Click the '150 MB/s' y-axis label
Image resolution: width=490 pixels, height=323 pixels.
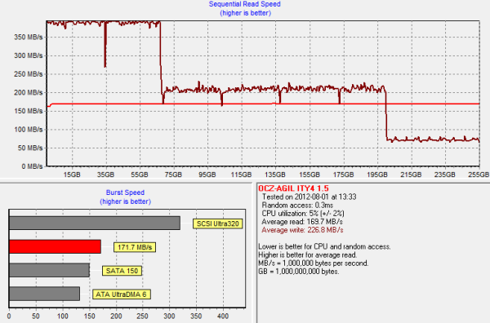(x=29, y=111)
